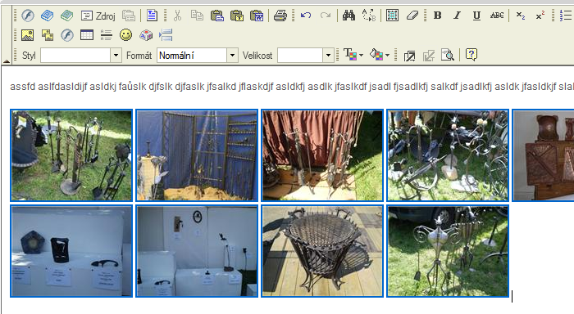
Task: Toggle Zdroj source view
Action: pyautogui.click(x=98, y=16)
